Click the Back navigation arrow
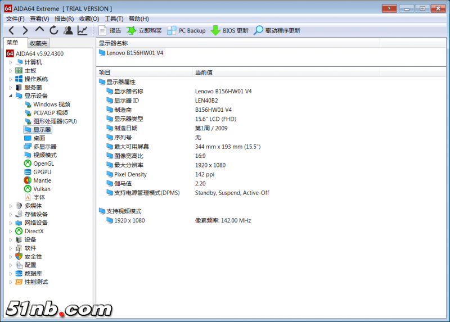This screenshot has width=450, height=322. tap(11, 30)
